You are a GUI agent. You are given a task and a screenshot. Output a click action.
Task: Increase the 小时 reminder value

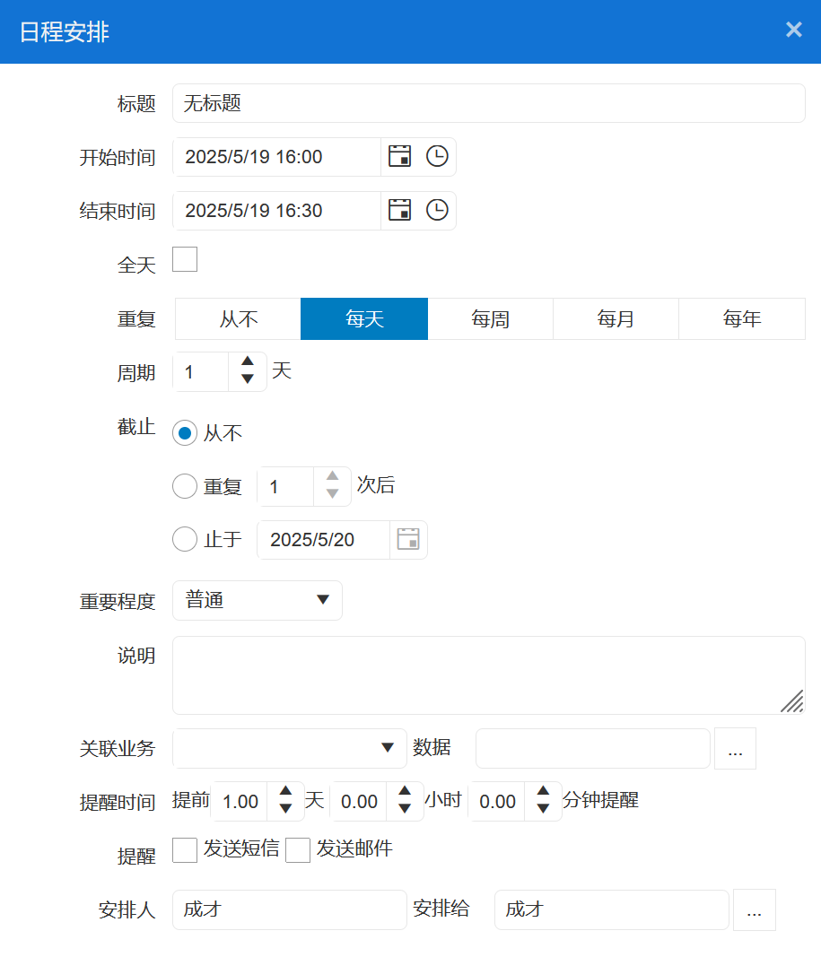405,793
